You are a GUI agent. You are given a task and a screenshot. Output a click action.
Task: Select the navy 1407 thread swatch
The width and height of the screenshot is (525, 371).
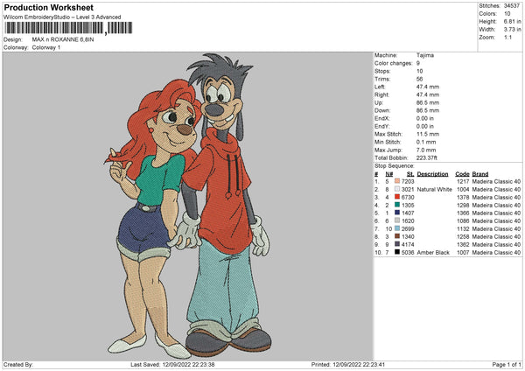[397, 213]
